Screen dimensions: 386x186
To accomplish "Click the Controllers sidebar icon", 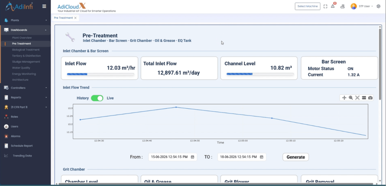I will [6, 88].
